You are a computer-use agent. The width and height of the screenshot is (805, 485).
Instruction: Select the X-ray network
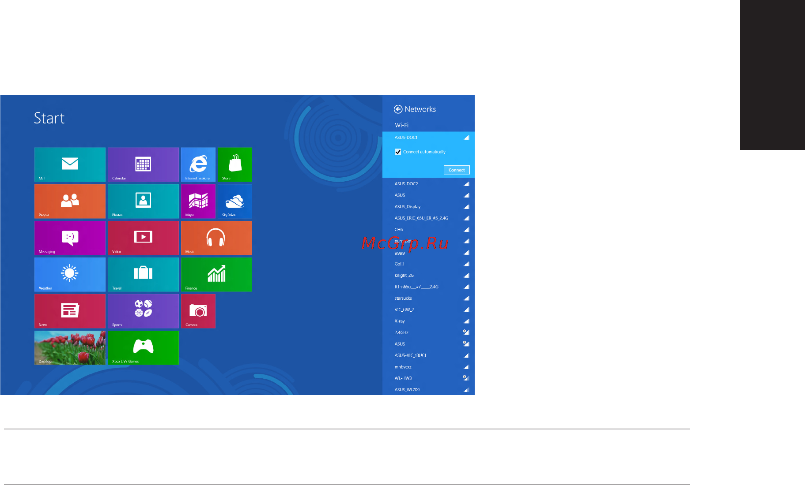tap(428, 321)
